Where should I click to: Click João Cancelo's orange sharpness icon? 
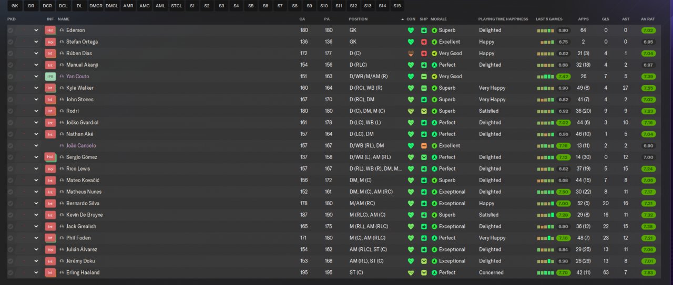pyautogui.click(x=424, y=146)
